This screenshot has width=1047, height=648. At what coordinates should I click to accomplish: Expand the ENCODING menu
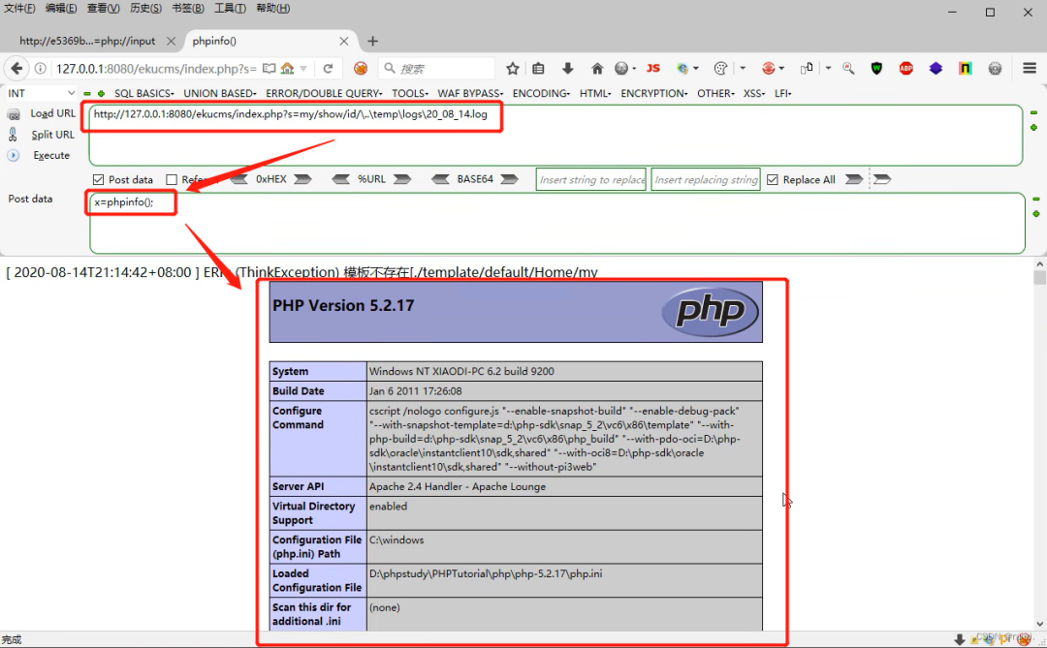coord(541,93)
